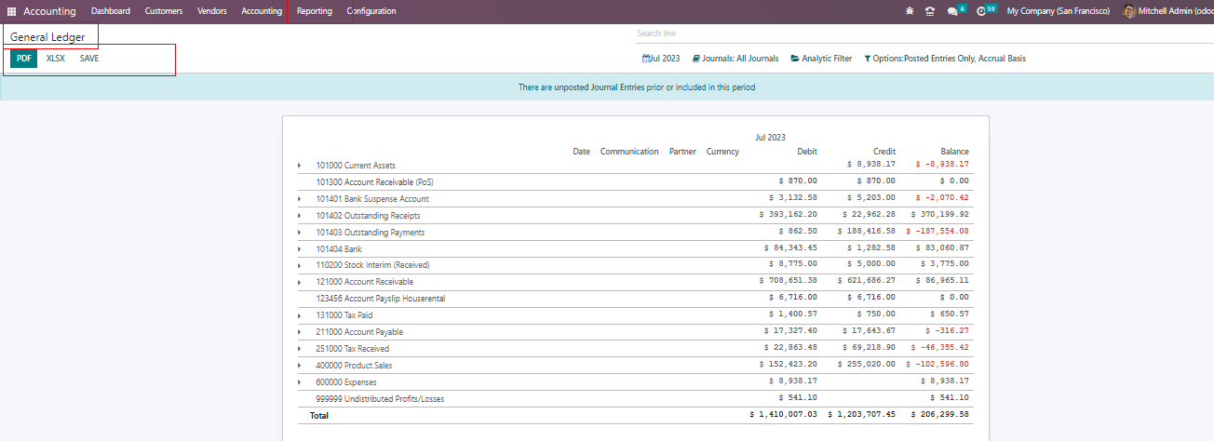Open the VoIP phone icon
The image size is (1214, 441).
pos(929,11)
